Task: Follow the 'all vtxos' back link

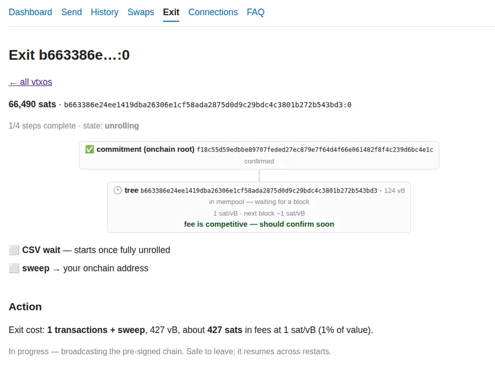Action: coord(30,82)
